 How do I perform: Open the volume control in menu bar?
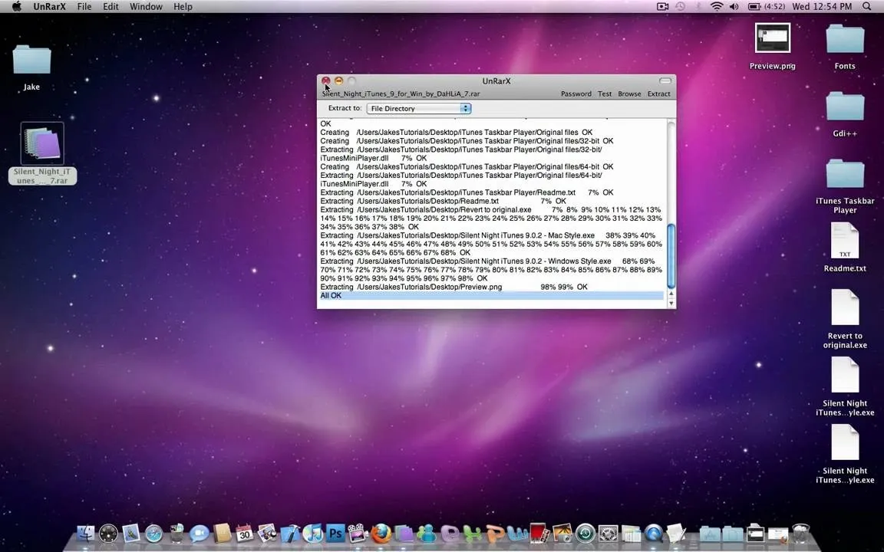(x=734, y=7)
